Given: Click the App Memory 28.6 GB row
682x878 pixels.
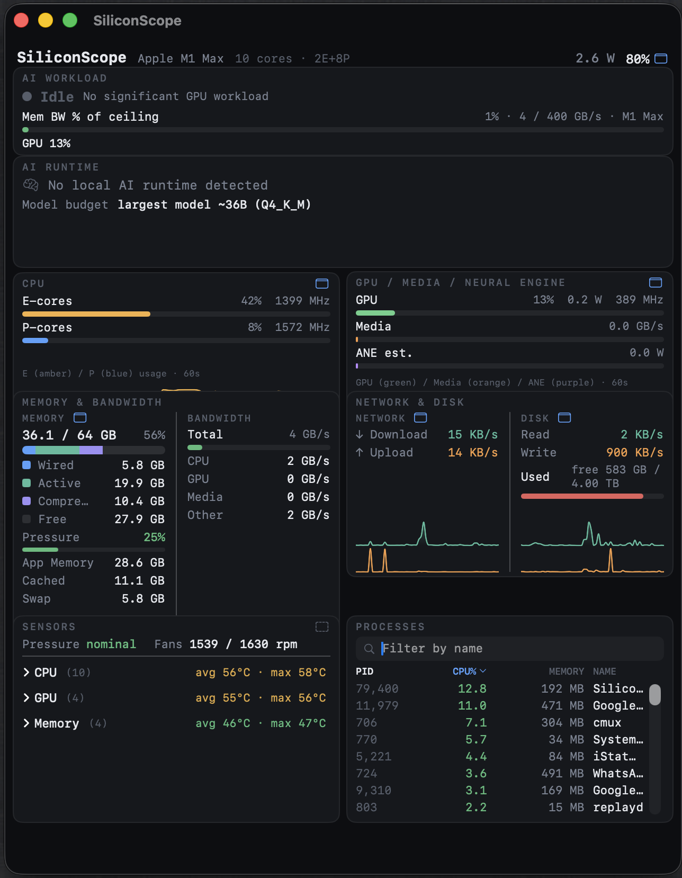Looking at the screenshot, I should (x=94, y=562).
